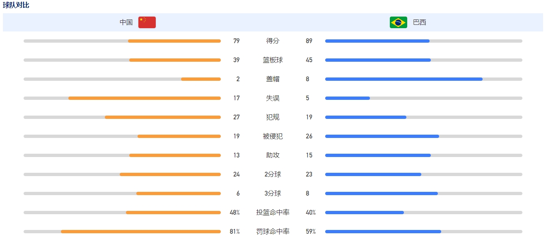Click Brazil's 59% free throw value
546x249 pixels.
pyautogui.click(x=311, y=232)
